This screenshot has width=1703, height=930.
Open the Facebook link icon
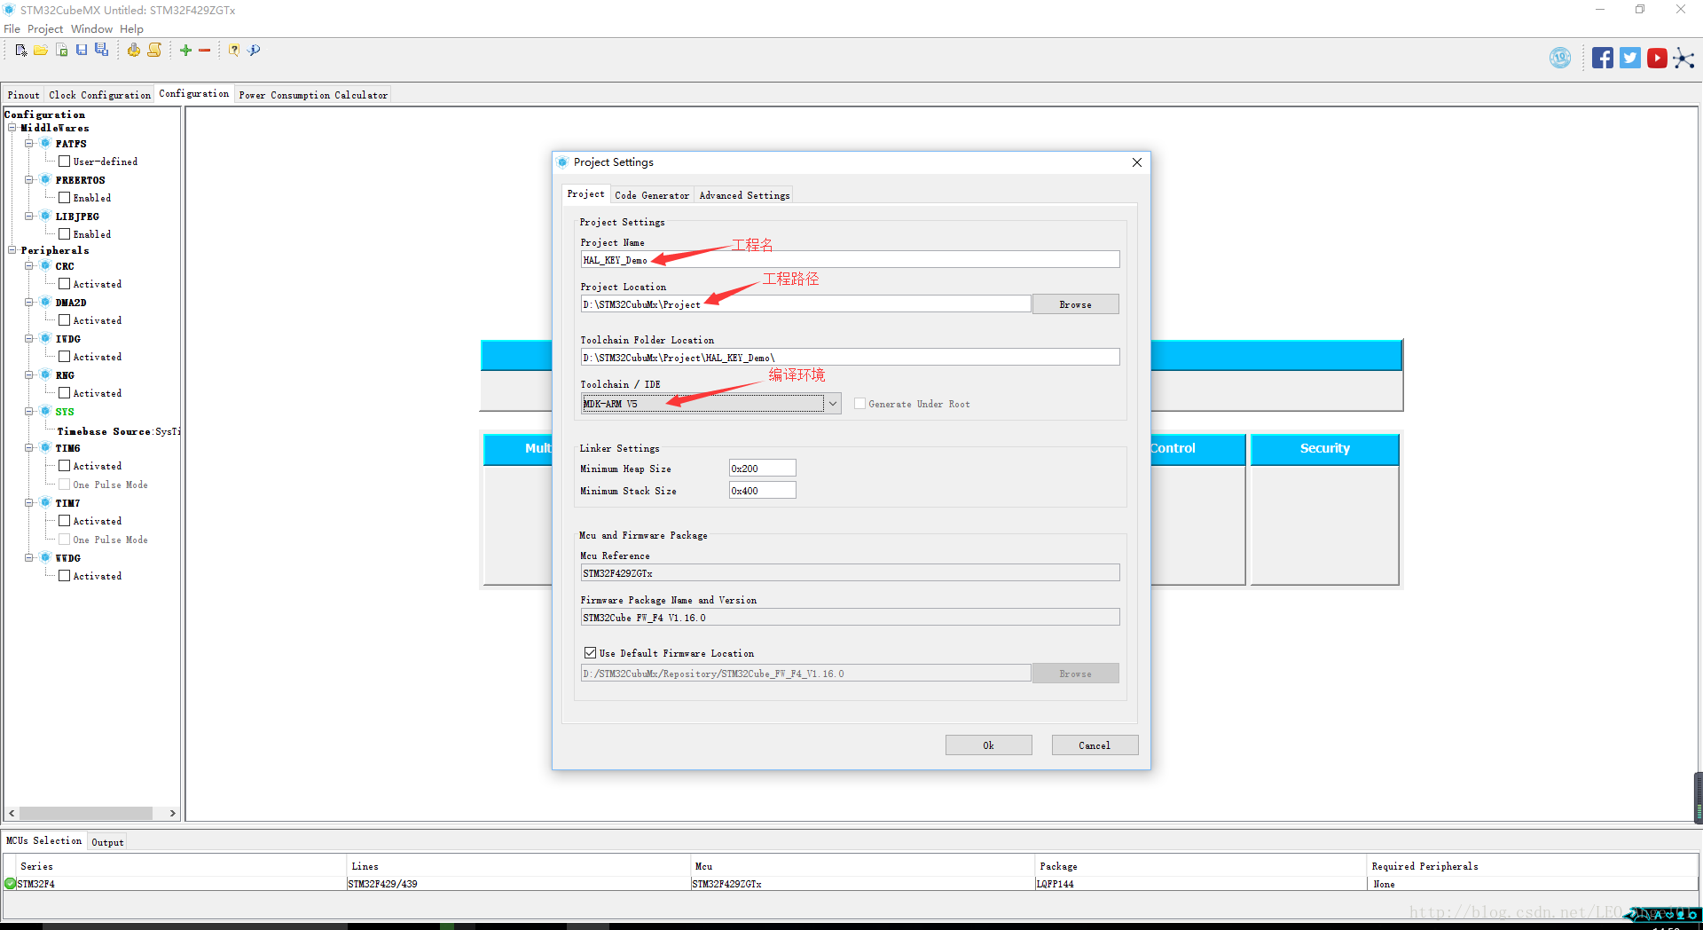pyautogui.click(x=1603, y=58)
